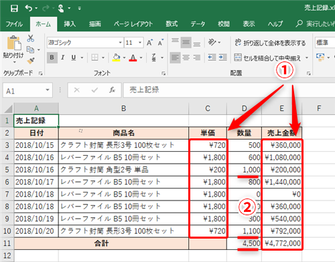Click the accounting number format icon

coord(320,57)
